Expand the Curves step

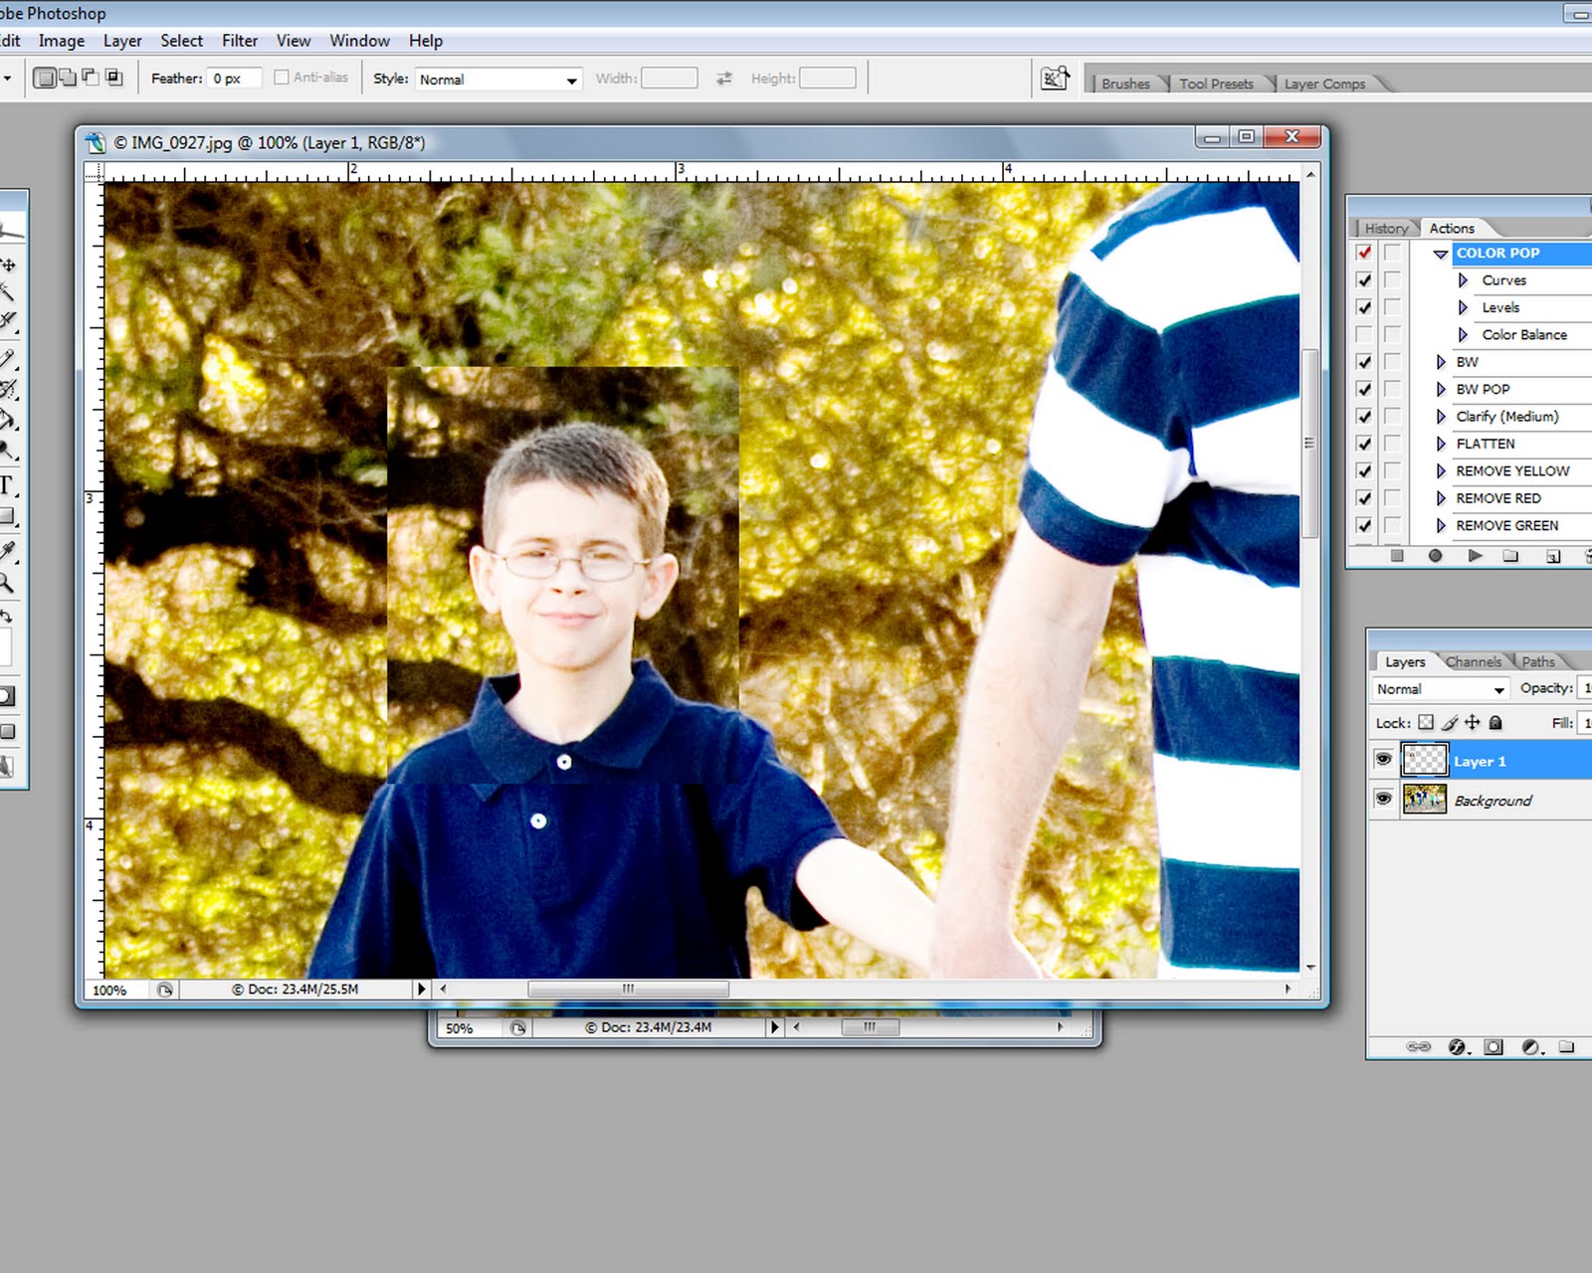[x=1463, y=280]
